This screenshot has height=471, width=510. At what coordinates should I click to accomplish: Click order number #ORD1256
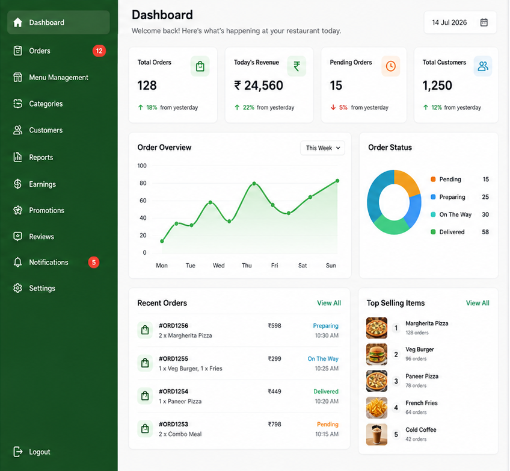click(173, 326)
